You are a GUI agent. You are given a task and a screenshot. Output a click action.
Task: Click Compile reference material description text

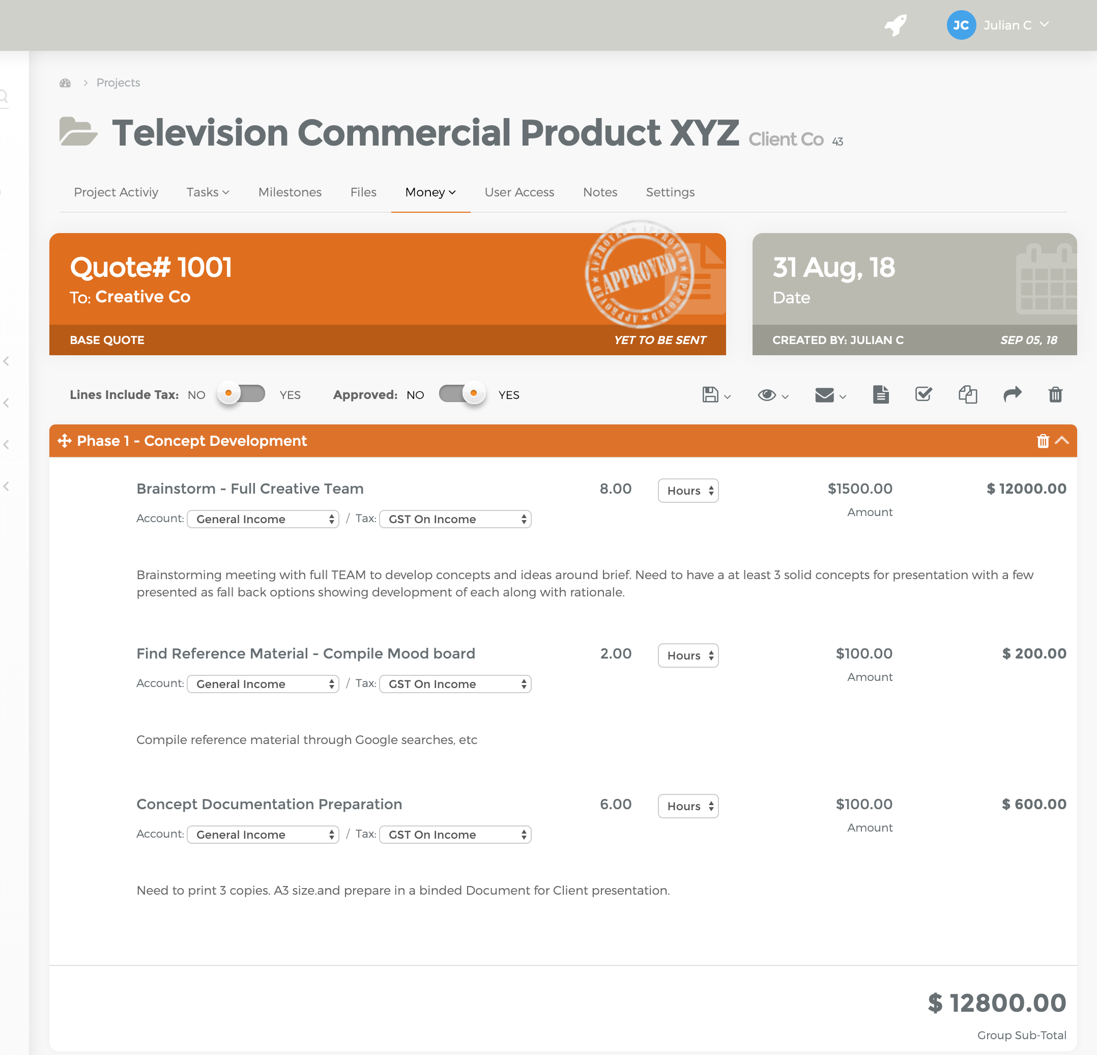click(x=307, y=740)
